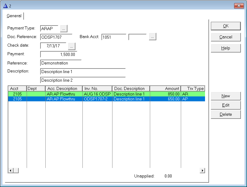Click the Inv. No. column header
The height and width of the screenshot is (187, 247).
[x=97, y=89]
